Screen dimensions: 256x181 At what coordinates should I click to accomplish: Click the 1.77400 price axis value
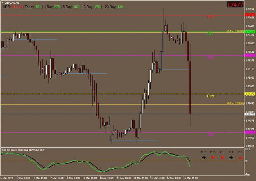[x=250, y=26]
